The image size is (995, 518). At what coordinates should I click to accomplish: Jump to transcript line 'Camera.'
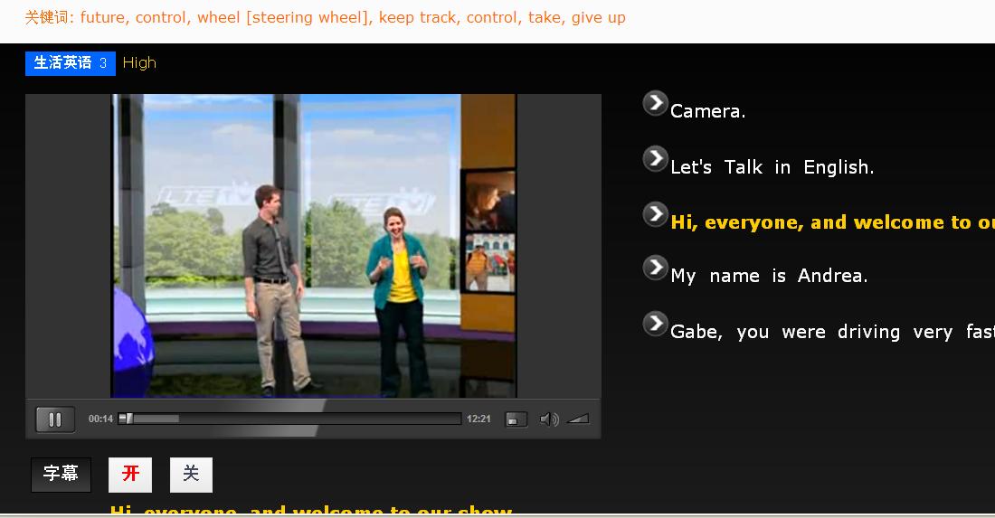click(x=707, y=112)
